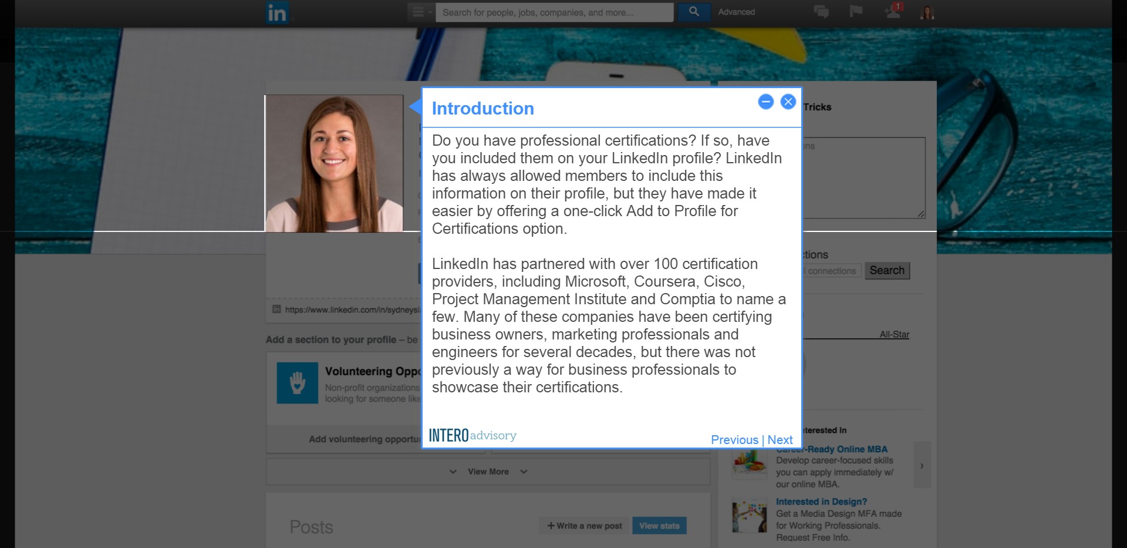Expand the View More section
Screen dimensions: 1127x548
point(488,472)
